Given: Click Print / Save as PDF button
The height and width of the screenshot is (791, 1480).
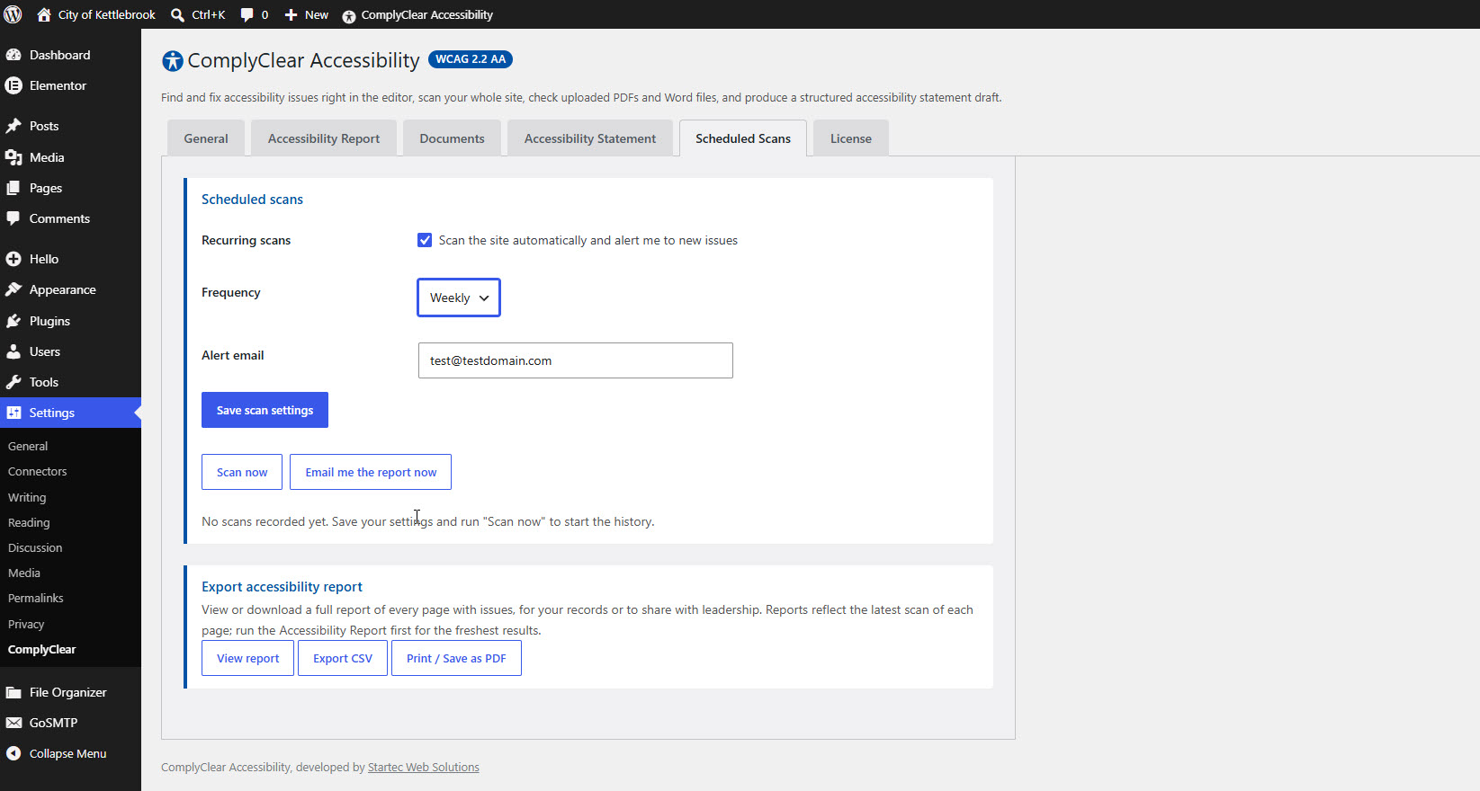Looking at the screenshot, I should click(456, 658).
